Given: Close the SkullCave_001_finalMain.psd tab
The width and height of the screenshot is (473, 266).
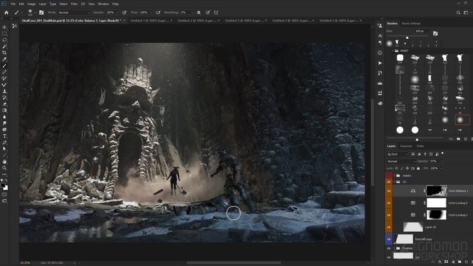Looking at the screenshot, I should tap(124, 21).
